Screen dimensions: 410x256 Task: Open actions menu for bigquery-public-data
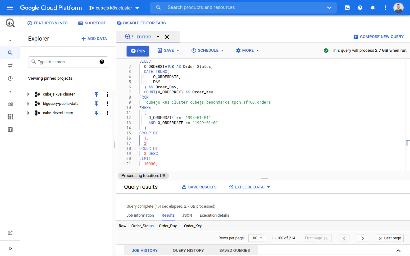(x=107, y=104)
